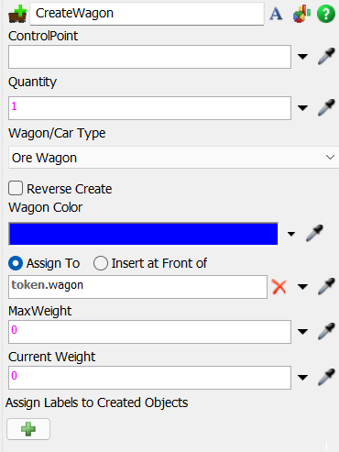Click the eyedropper sampler next to Quantity

click(x=326, y=107)
